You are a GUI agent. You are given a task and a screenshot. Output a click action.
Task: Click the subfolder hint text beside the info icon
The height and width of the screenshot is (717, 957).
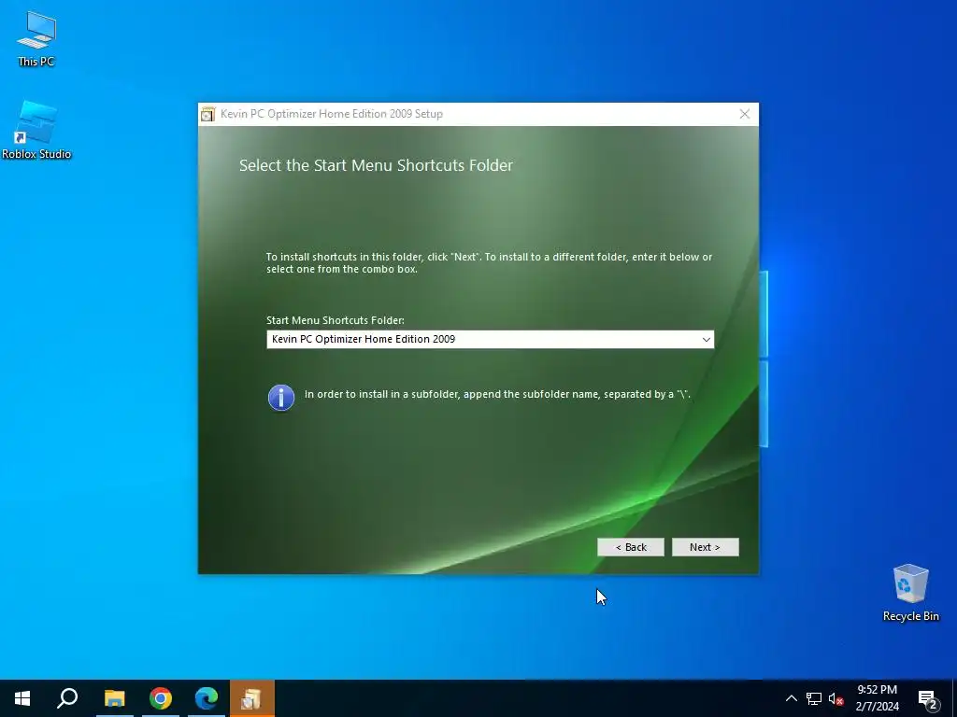coord(497,395)
